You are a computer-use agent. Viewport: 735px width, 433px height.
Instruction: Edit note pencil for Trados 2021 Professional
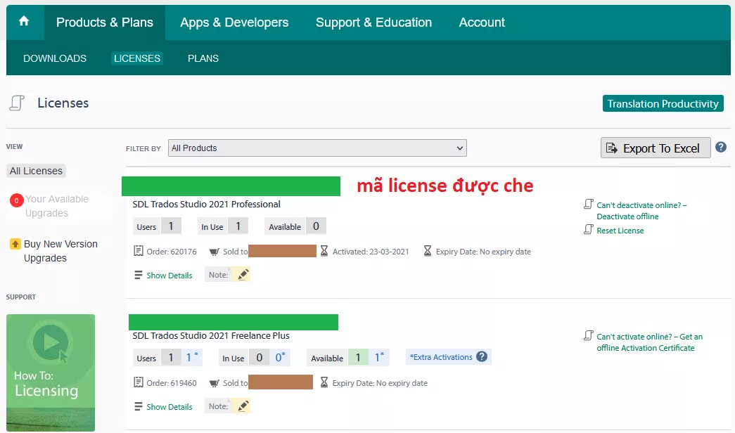point(243,275)
